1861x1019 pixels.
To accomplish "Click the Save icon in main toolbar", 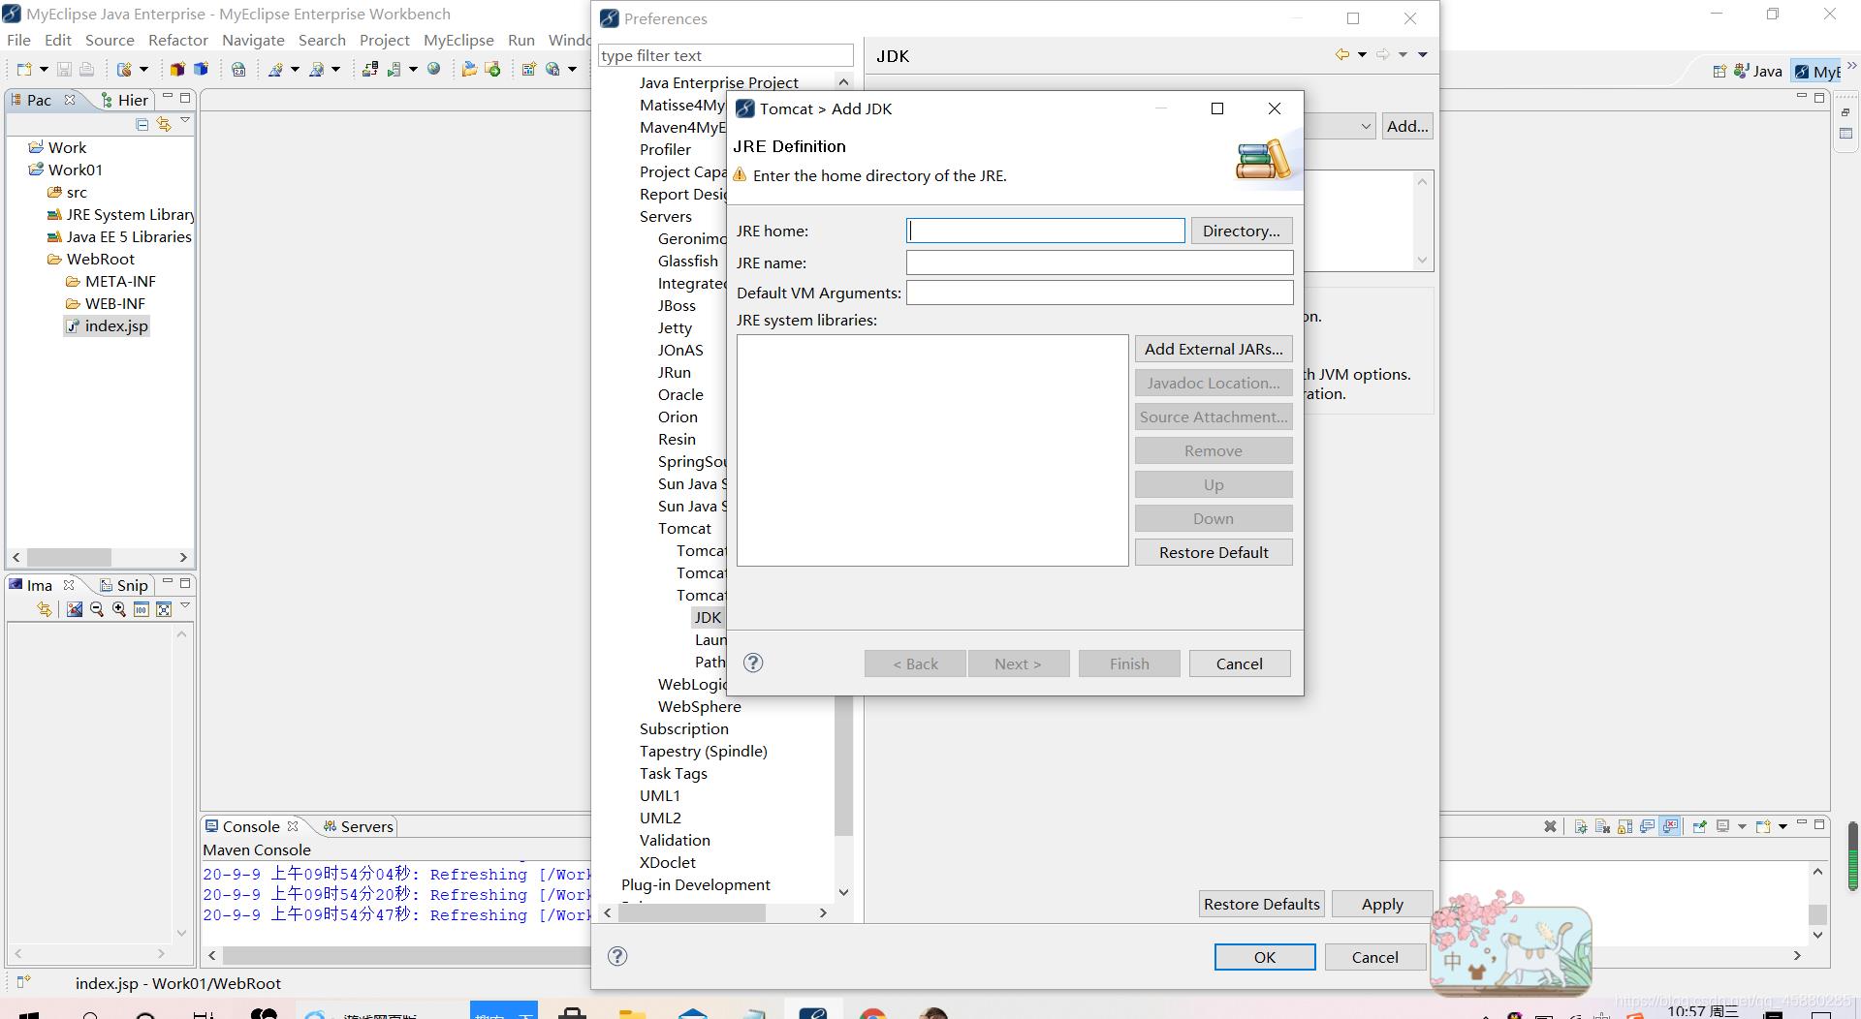I will [64, 69].
